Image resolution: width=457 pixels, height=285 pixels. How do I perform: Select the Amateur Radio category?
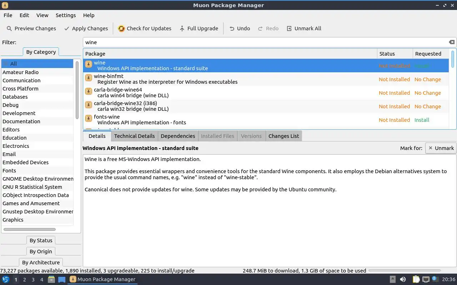[x=37, y=72]
